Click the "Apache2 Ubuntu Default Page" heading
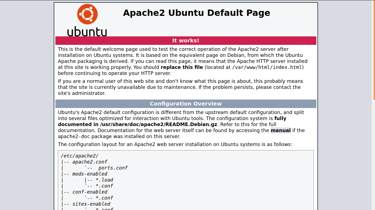375x210 pixels. [197, 13]
